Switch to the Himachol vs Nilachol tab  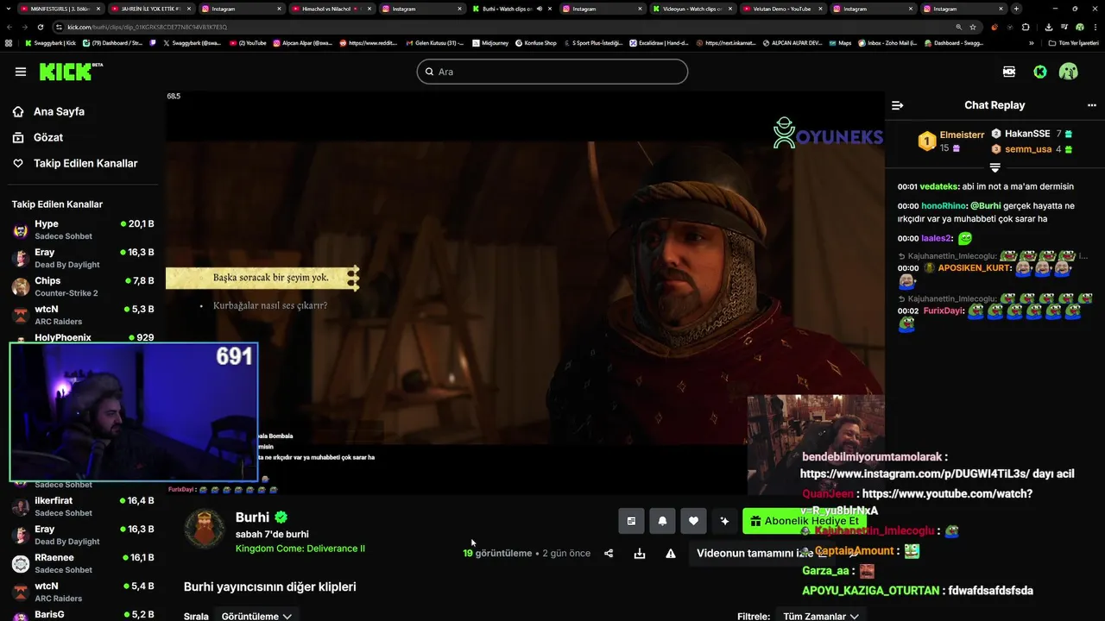(x=331, y=9)
